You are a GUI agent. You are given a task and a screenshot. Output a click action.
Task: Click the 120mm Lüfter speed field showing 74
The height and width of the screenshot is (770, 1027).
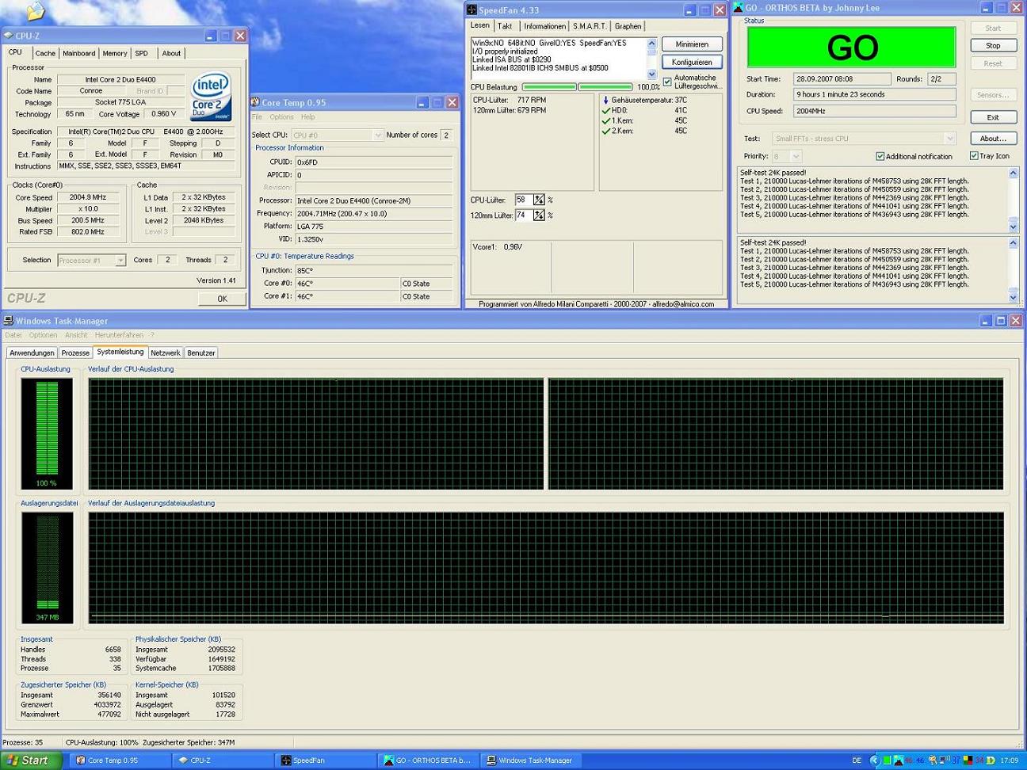(x=524, y=215)
